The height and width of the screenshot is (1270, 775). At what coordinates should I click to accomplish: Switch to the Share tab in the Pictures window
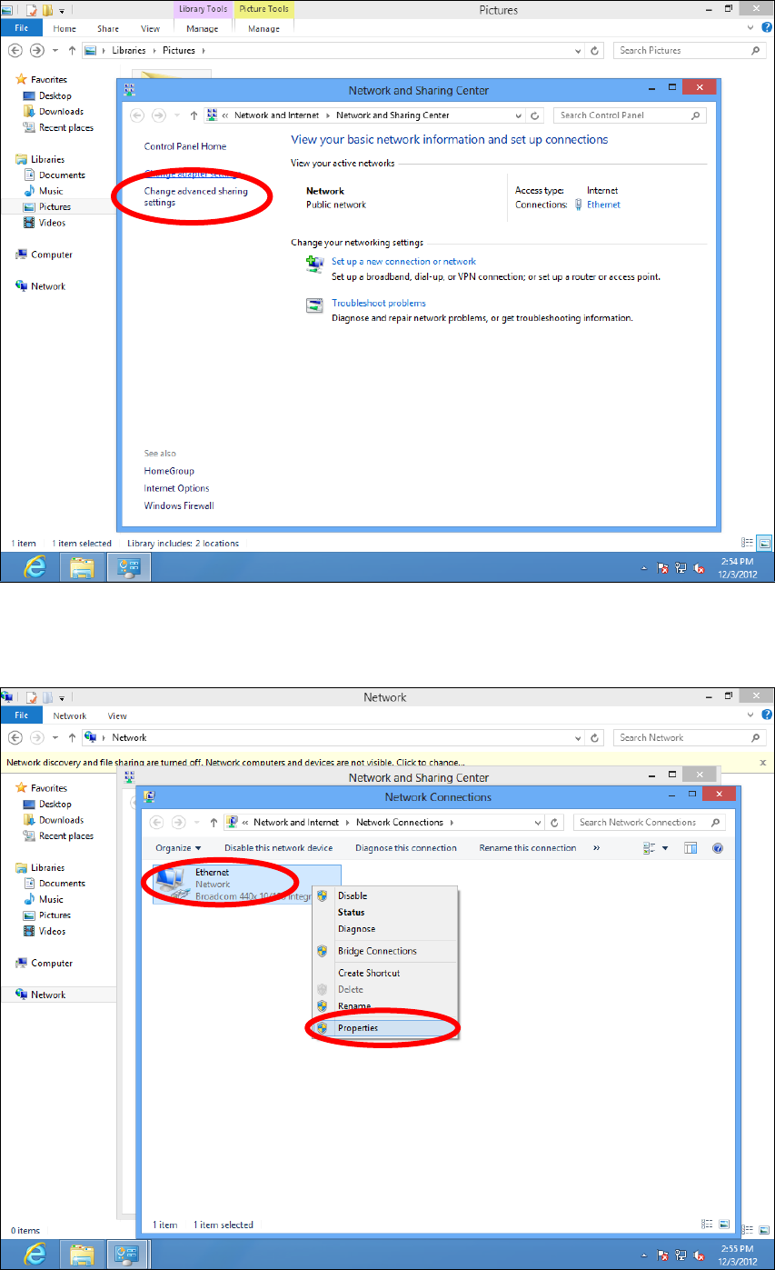coord(108,29)
